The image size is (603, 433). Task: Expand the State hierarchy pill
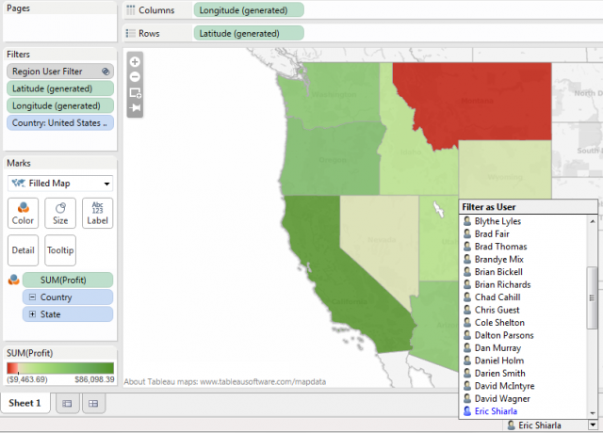click(32, 313)
